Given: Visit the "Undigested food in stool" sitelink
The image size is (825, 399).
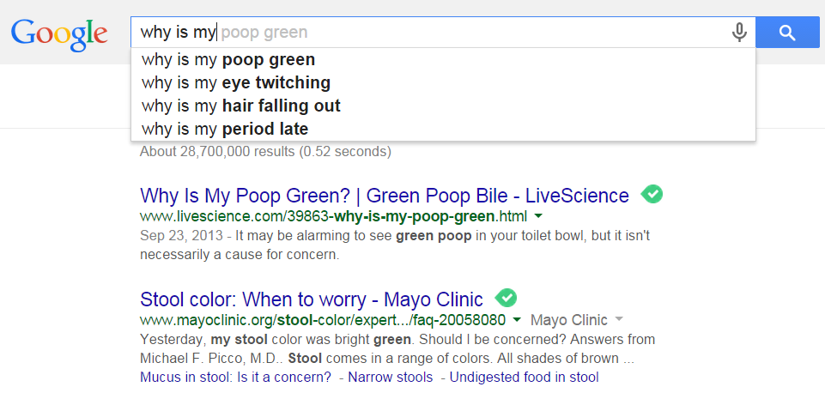Looking at the screenshot, I should tap(524, 378).
